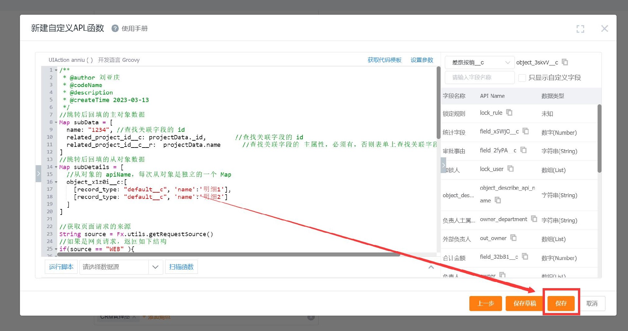This screenshot has height=331, width=628.
Task: Click the object_des... field name
Action: coord(458,195)
